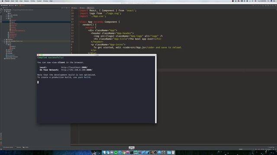277x155 pixels.
Task: Click collapse-all icon in Project panel header
Action: pyautogui.click(x=64, y=8)
